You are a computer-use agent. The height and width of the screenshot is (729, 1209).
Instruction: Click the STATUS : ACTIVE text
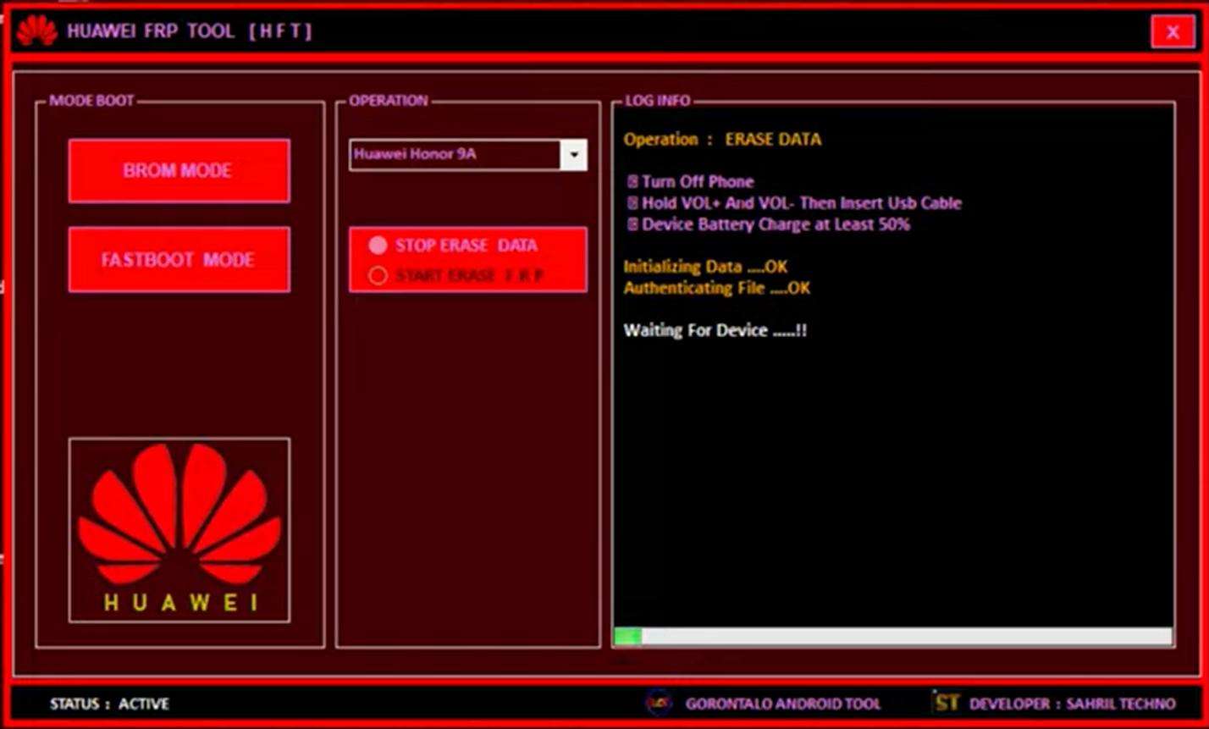(x=109, y=704)
